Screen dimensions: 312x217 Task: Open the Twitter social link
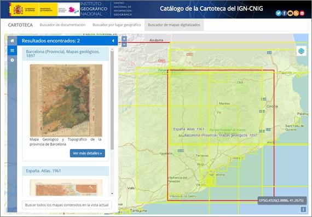[x=279, y=13]
